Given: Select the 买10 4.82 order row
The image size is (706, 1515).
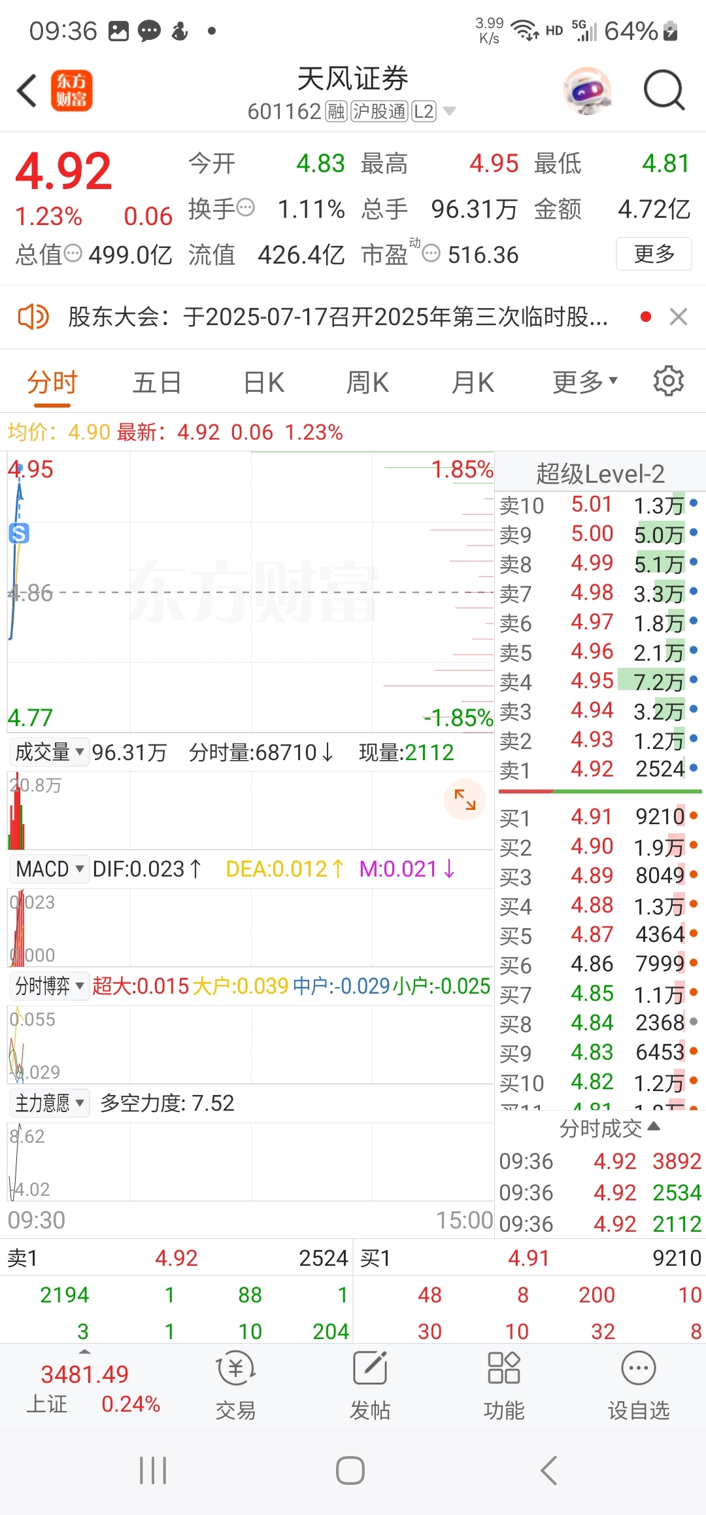Looking at the screenshot, I should (599, 1083).
